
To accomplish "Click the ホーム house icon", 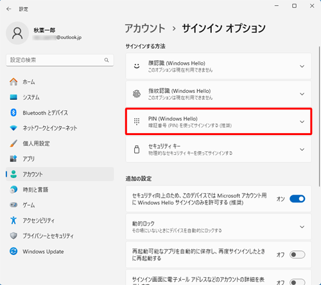I will coord(13,82).
